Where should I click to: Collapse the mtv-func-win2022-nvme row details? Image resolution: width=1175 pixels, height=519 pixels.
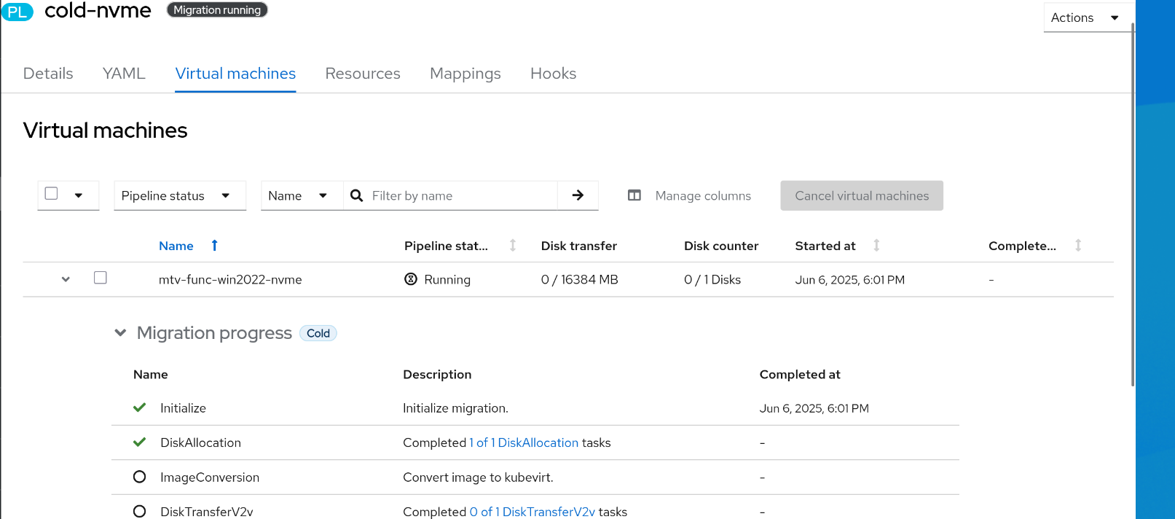point(66,279)
